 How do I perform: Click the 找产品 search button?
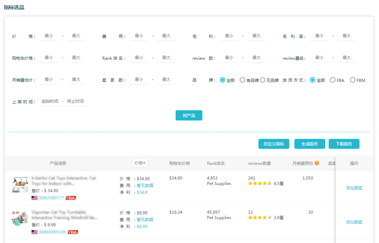click(x=189, y=115)
